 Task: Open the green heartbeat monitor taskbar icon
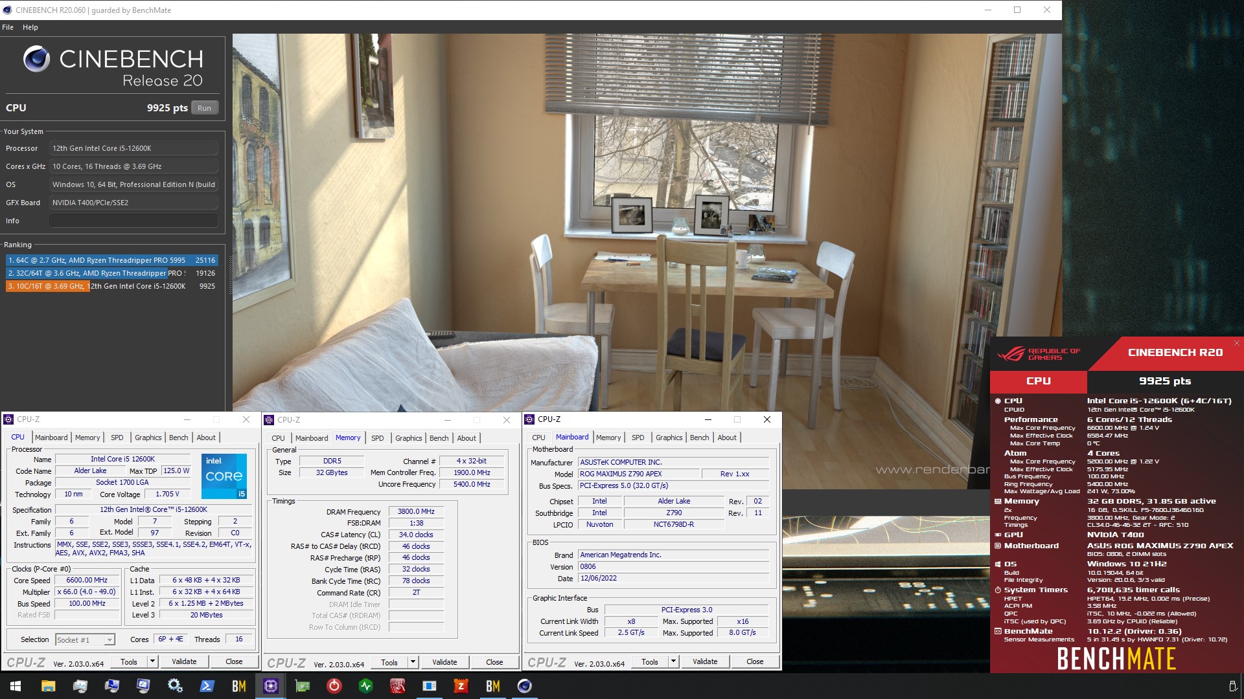366,686
